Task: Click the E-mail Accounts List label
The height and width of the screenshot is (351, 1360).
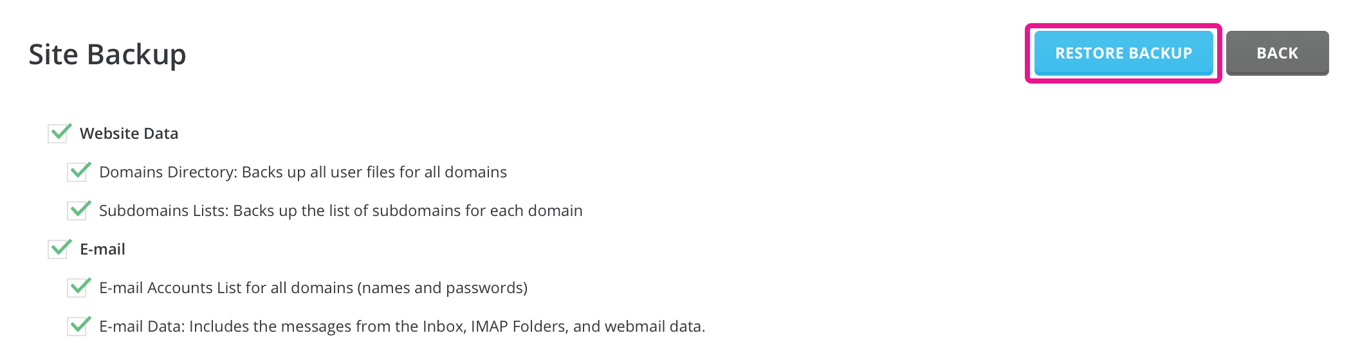Action: [225, 288]
